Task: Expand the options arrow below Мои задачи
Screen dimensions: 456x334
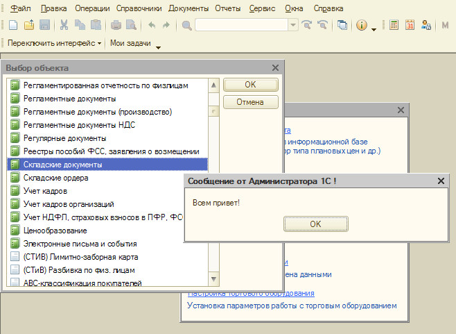Action: click(x=158, y=48)
